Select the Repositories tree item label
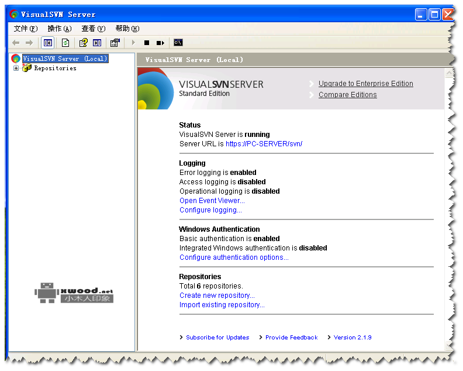 (55, 68)
